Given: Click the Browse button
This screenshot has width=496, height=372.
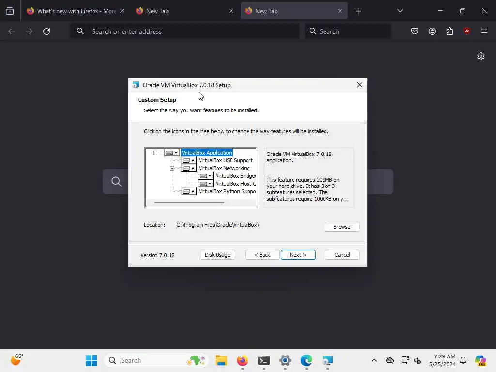Looking at the screenshot, I should click(x=341, y=227).
